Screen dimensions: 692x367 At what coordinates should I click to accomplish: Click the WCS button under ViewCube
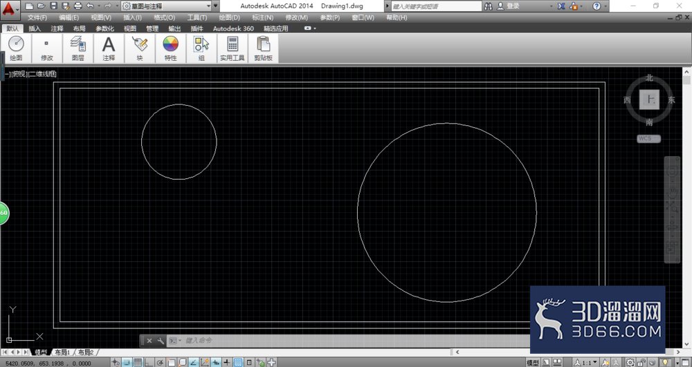pyautogui.click(x=648, y=139)
